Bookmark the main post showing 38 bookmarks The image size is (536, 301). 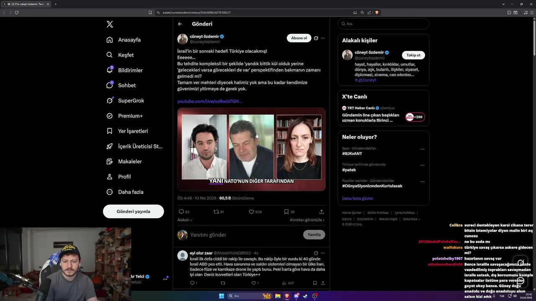point(286,212)
